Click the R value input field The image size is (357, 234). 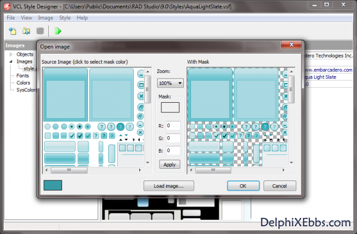click(x=173, y=126)
